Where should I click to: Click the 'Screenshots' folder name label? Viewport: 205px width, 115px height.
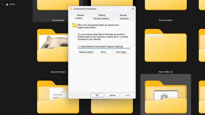pos(58,20)
